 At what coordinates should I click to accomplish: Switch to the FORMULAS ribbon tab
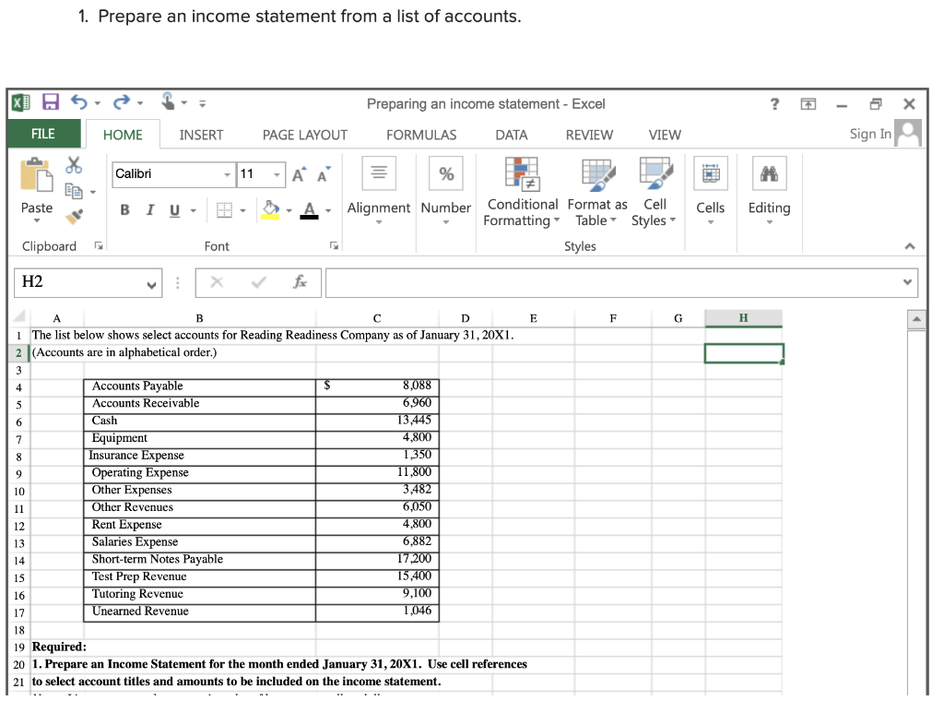tap(421, 135)
